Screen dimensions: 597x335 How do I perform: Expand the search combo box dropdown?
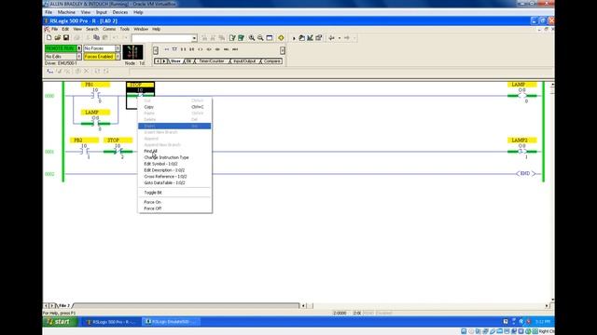coord(194,38)
